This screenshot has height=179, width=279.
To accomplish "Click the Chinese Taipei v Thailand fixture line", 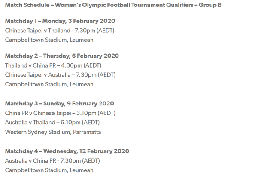I will tap(60, 31).
